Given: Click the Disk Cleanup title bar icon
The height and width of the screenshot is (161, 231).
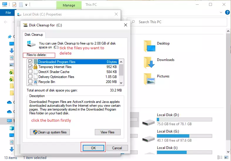Looking at the screenshot, I should point(25,25).
